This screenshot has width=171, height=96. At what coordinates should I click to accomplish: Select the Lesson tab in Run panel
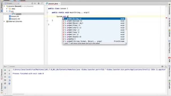click(x=11, y=66)
